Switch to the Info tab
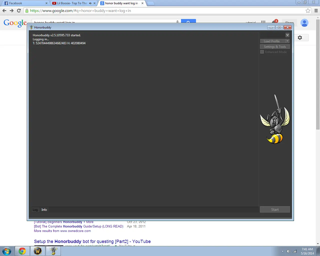320x256 pixels. [x=44, y=210]
